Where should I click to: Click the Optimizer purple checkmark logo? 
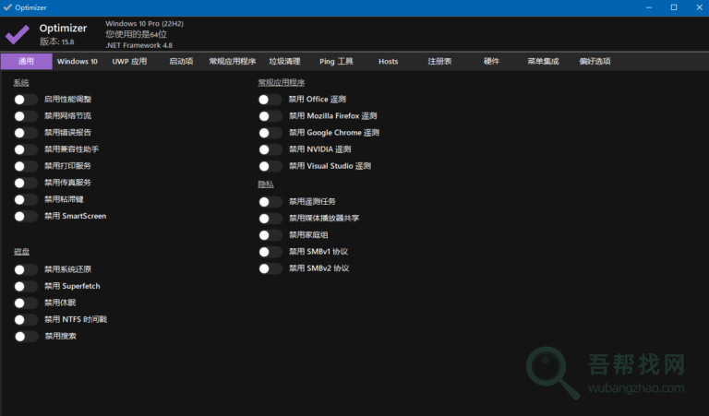(18, 34)
